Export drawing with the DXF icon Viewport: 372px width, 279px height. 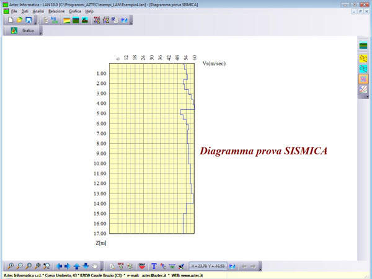pos(142,266)
